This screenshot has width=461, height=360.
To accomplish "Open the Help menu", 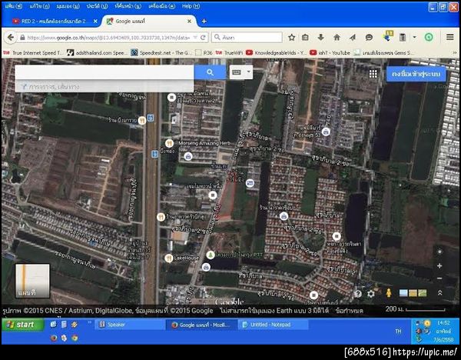I will coord(191,6).
